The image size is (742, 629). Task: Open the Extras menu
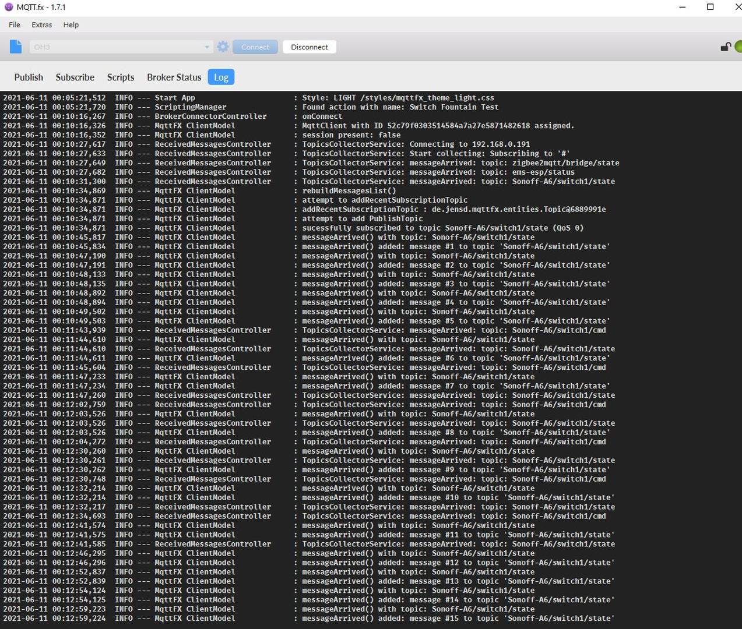42,24
